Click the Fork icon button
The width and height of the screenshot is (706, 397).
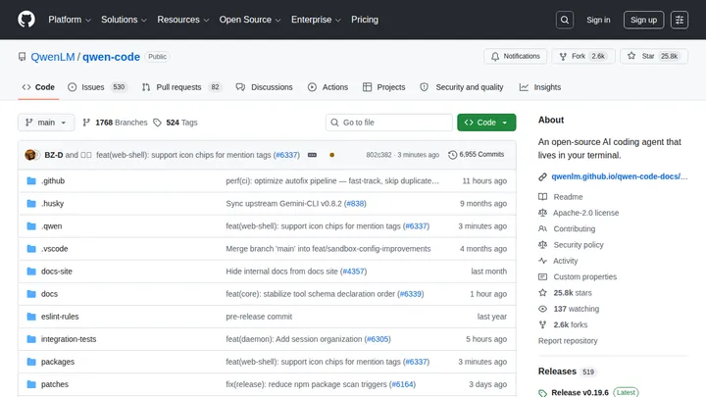[x=563, y=56]
